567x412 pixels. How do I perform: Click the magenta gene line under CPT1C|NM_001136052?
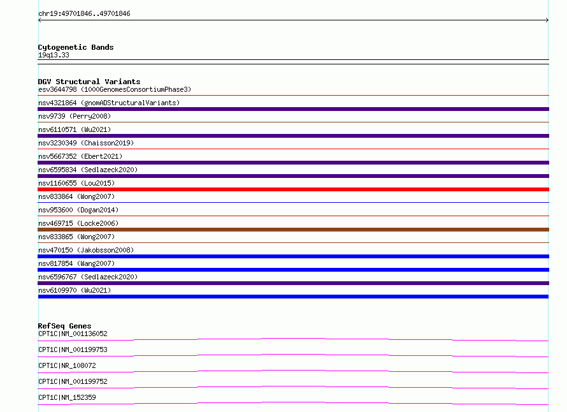click(293, 339)
